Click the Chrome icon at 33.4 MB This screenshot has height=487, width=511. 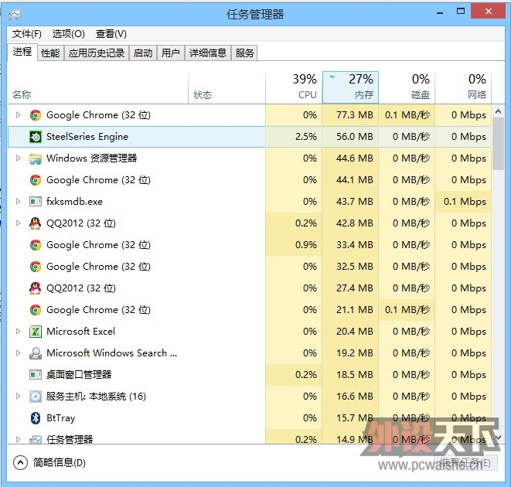[36, 245]
